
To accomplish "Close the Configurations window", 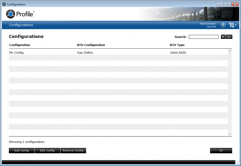I will pyautogui.click(x=235, y=4).
